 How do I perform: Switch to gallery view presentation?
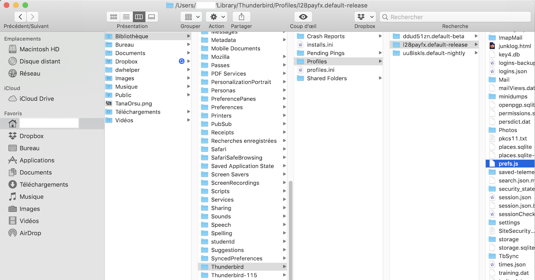tap(152, 17)
